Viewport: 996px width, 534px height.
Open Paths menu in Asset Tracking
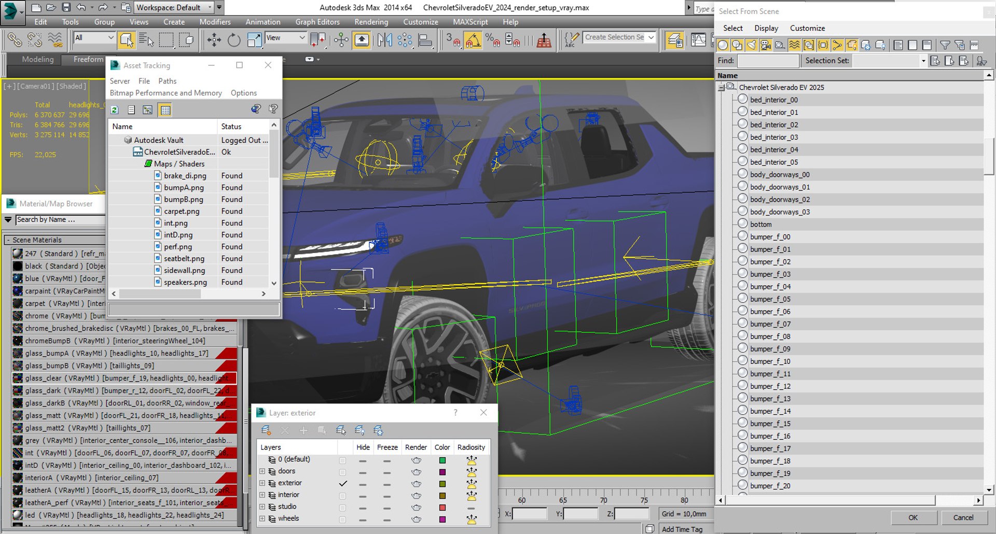point(167,81)
